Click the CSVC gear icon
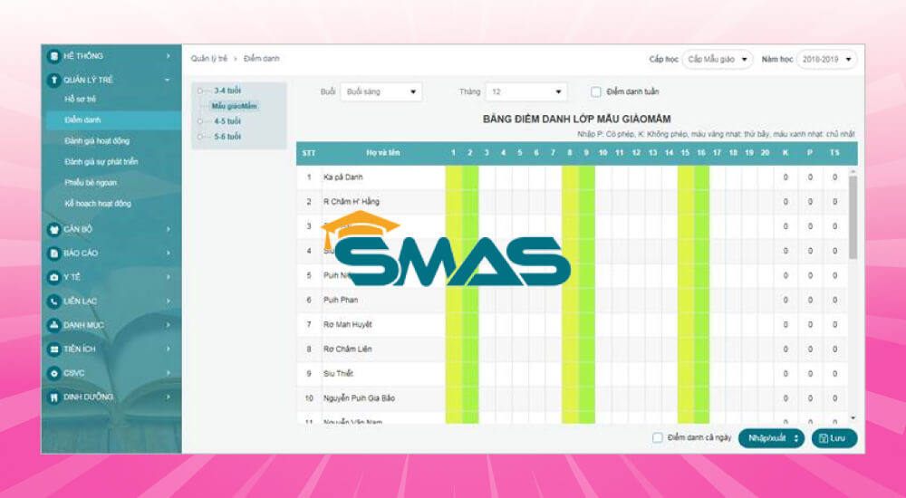The image size is (906, 498). coord(53,373)
